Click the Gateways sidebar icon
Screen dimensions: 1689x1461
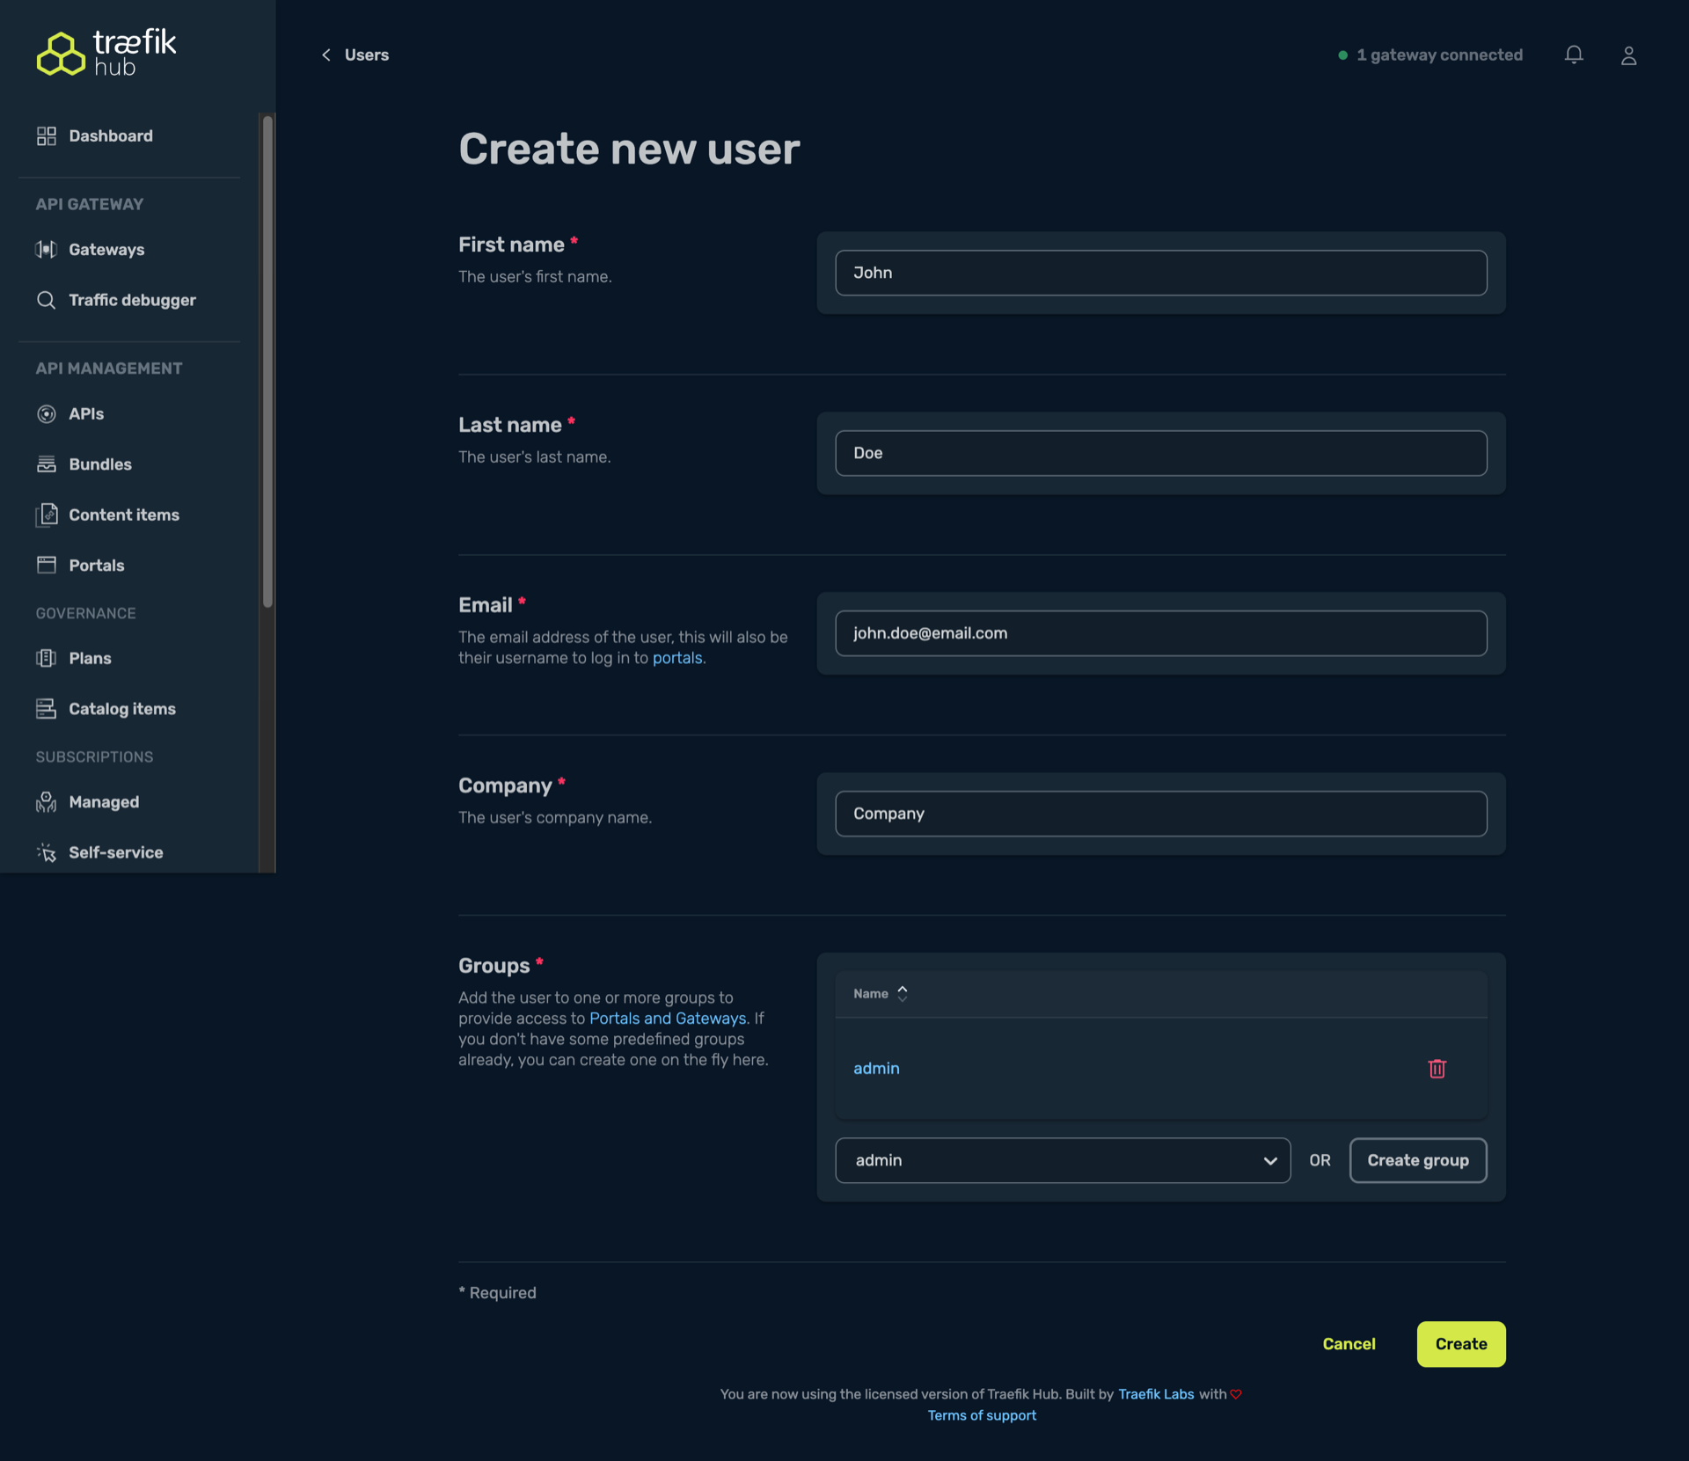click(47, 249)
